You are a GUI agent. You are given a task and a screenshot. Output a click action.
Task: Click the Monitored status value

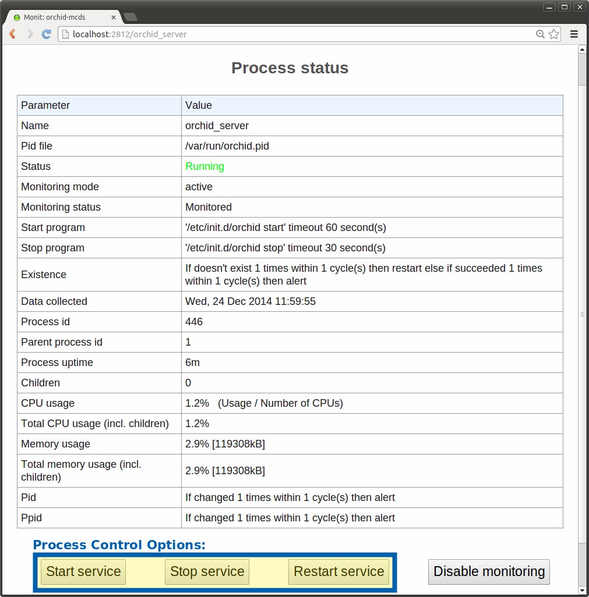[209, 207]
